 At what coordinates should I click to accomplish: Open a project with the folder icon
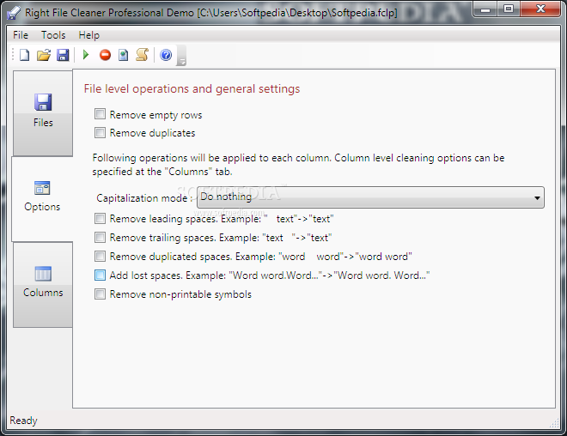click(44, 55)
